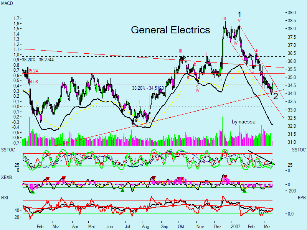Click the 34,0 price scale value
The height and width of the screenshot is (230, 307).
[292, 94]
